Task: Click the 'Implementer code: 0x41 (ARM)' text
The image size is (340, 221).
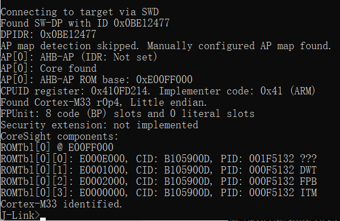Action: point(237,91)
